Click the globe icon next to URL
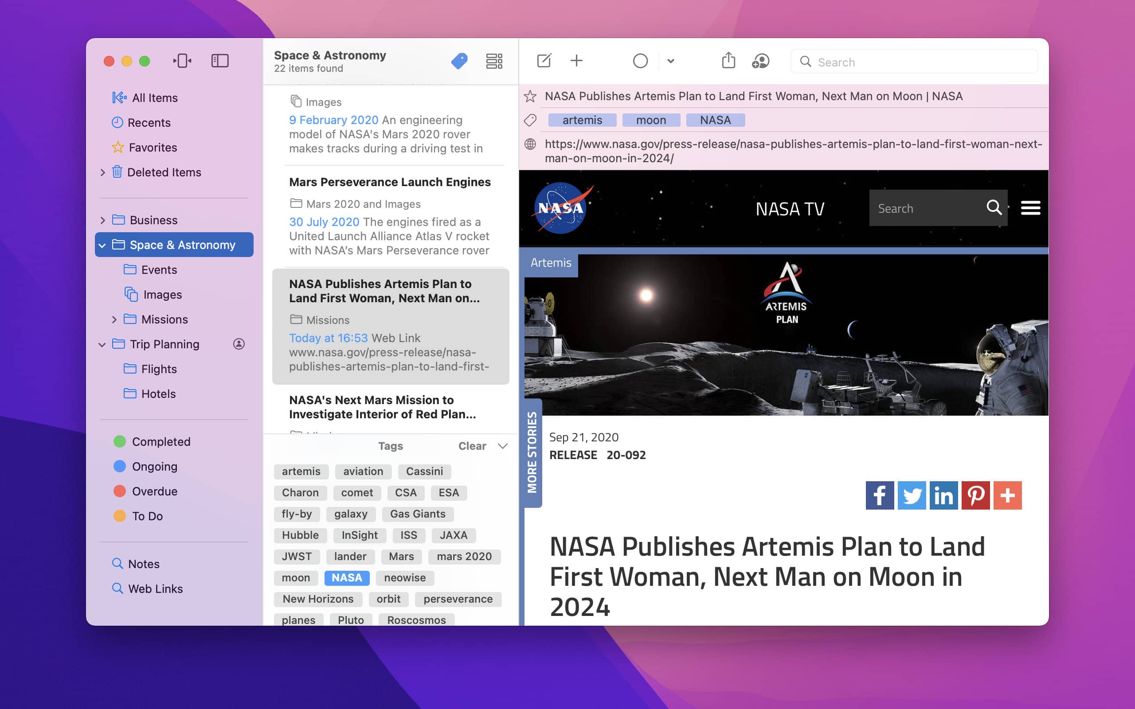1135x709 pixels. (530, 144)
